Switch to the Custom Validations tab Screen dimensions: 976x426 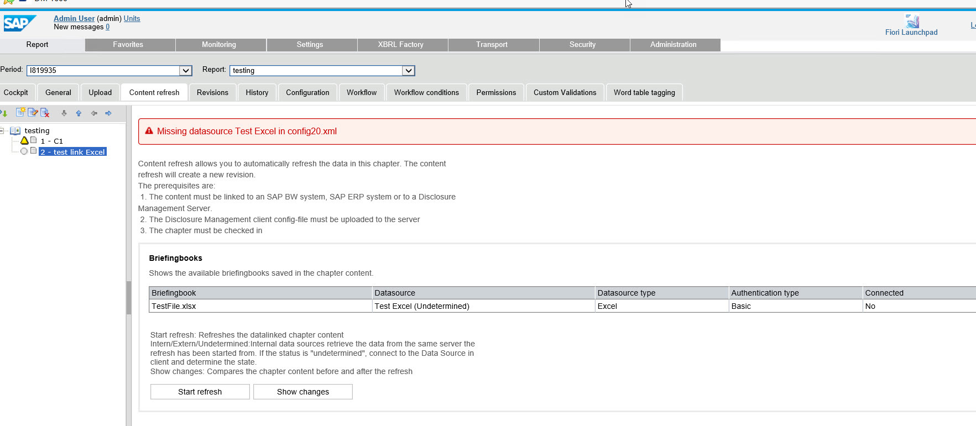[565, 92]
